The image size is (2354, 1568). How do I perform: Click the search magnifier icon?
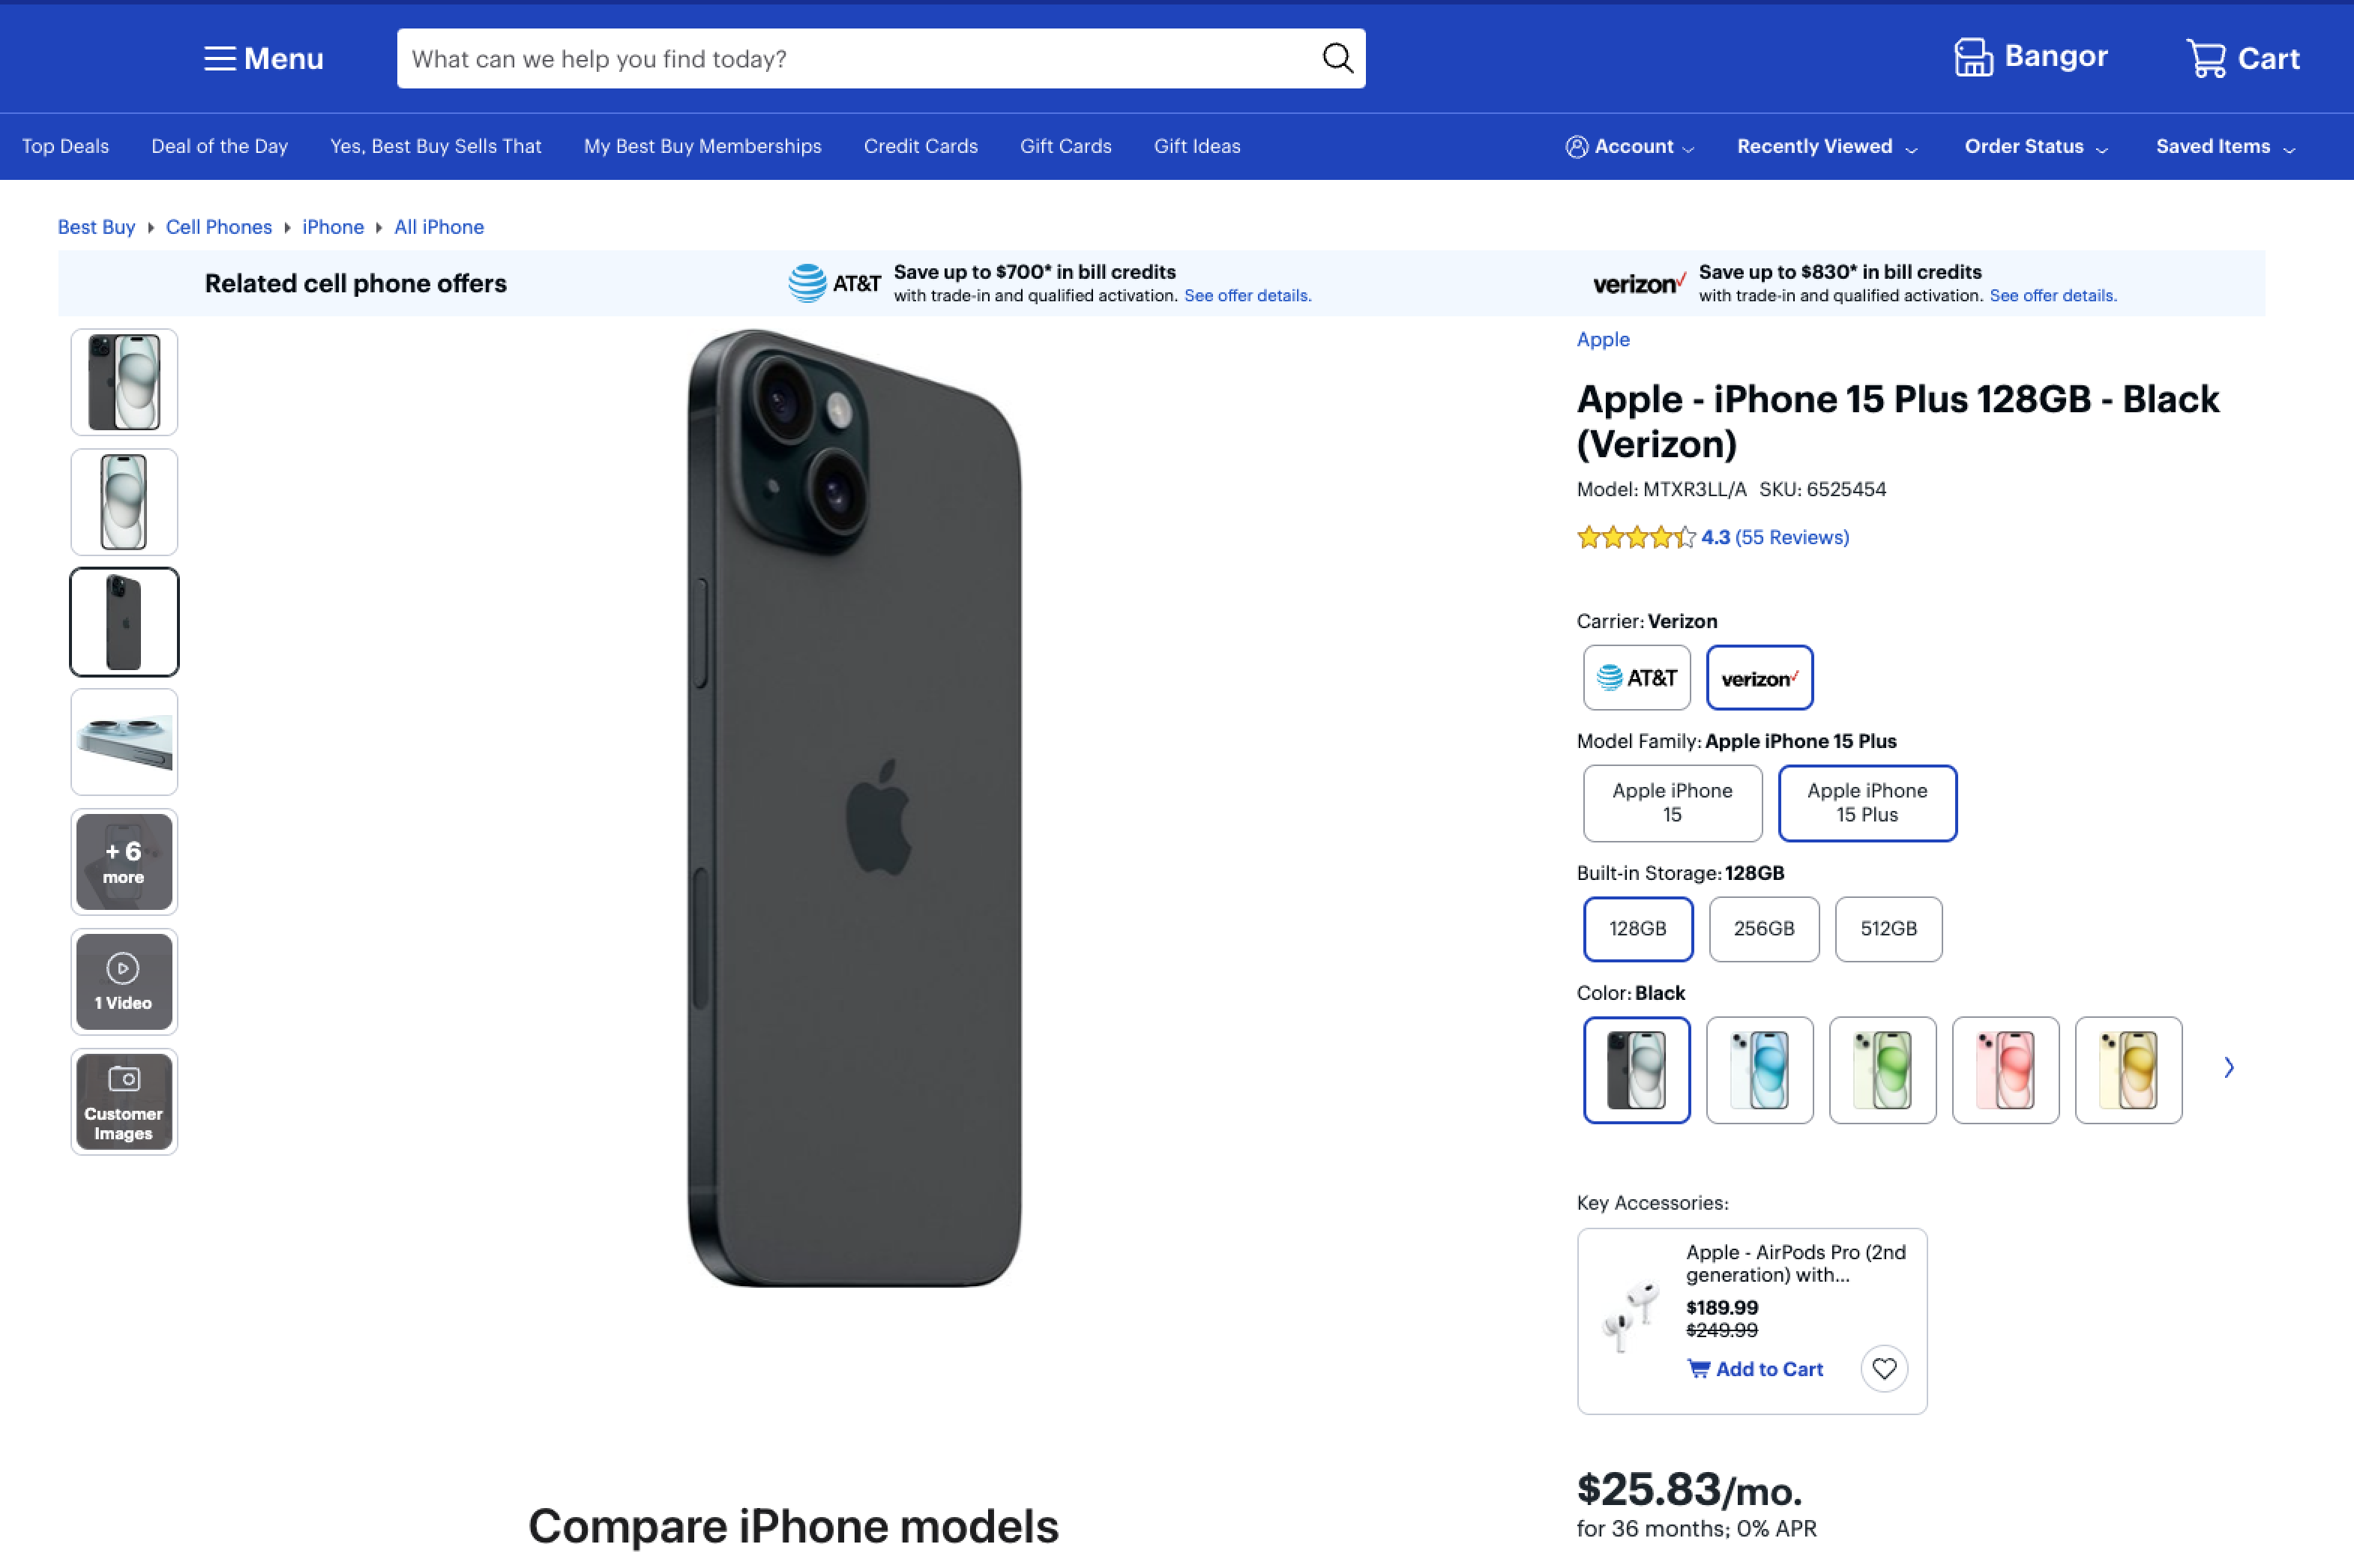point(1337,58)
